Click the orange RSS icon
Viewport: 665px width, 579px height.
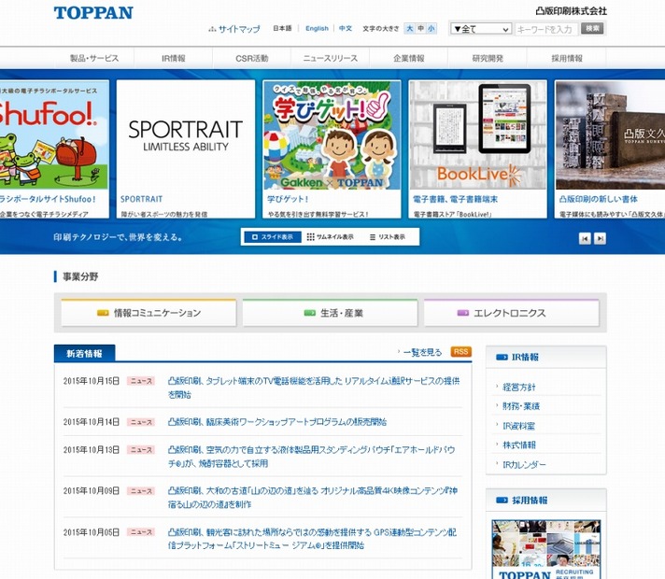461,352
